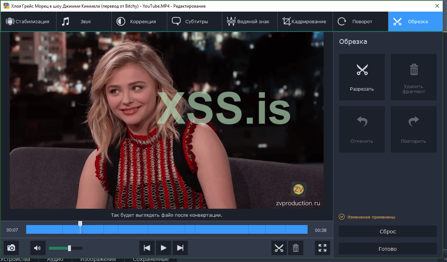Skip to the next frame

coord(180,248)
